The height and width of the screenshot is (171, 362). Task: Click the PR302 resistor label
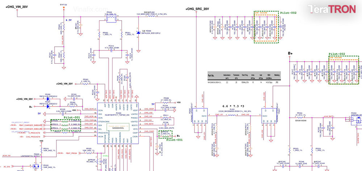click(105, 33)
